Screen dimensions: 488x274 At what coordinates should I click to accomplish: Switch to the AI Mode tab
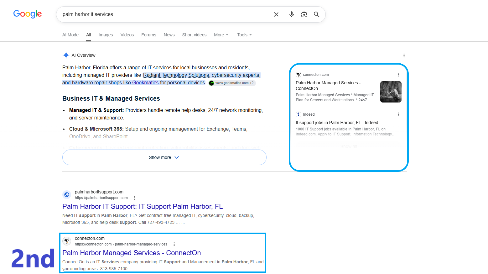point(70,35)
